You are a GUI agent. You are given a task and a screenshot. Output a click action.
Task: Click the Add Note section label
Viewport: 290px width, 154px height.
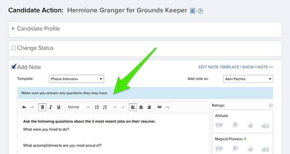(x=29, y=67)
